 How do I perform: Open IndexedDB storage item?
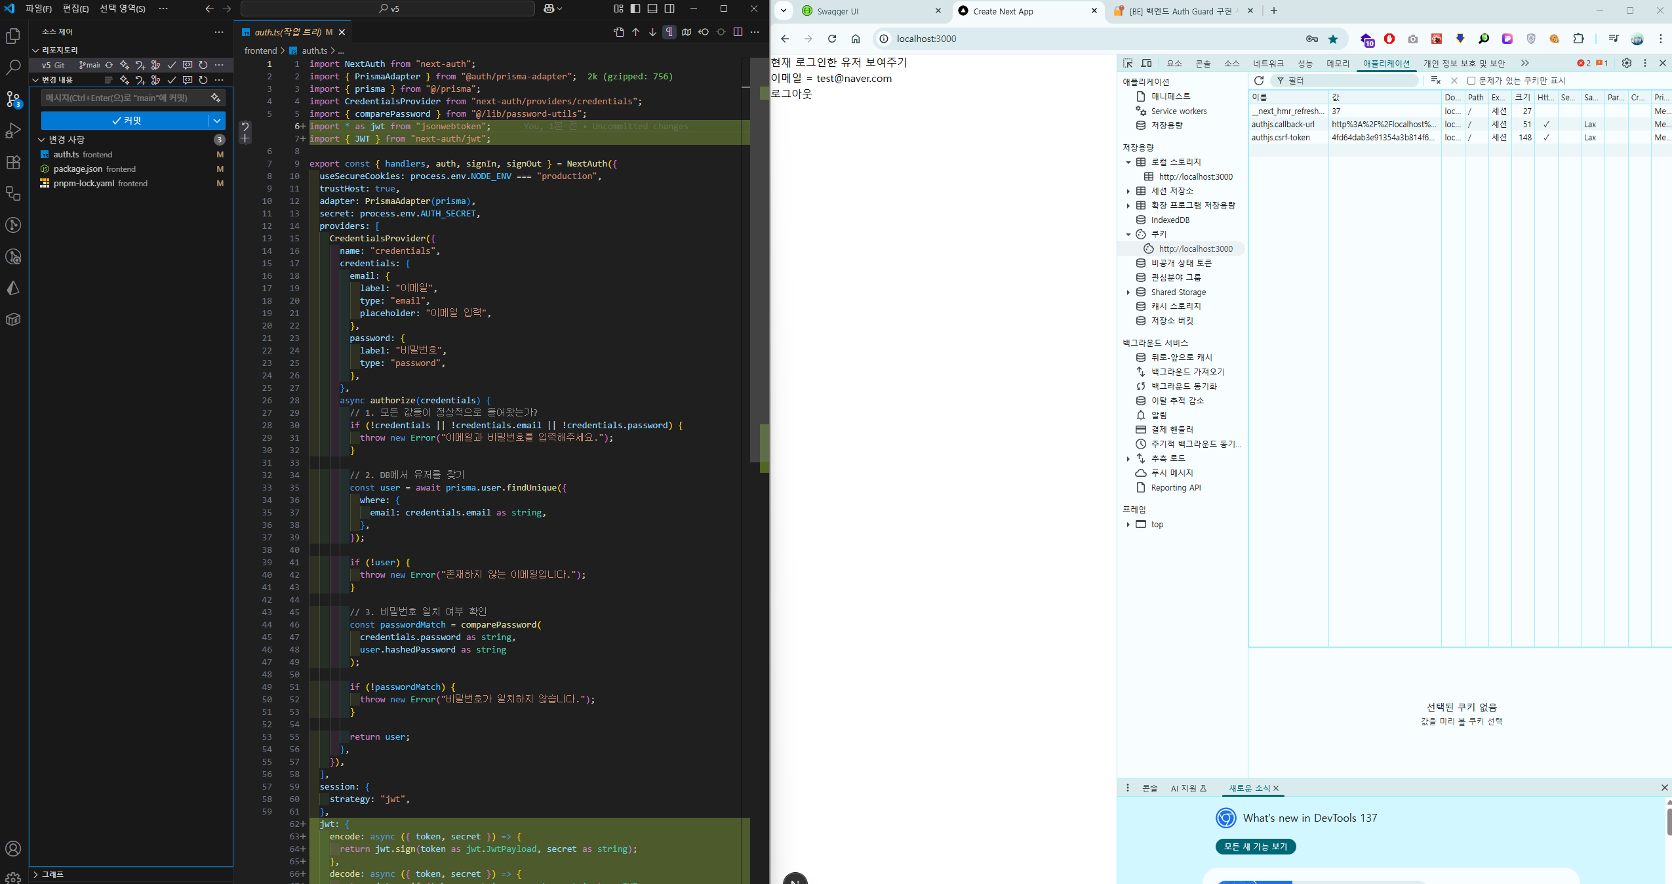point(1170,220)
